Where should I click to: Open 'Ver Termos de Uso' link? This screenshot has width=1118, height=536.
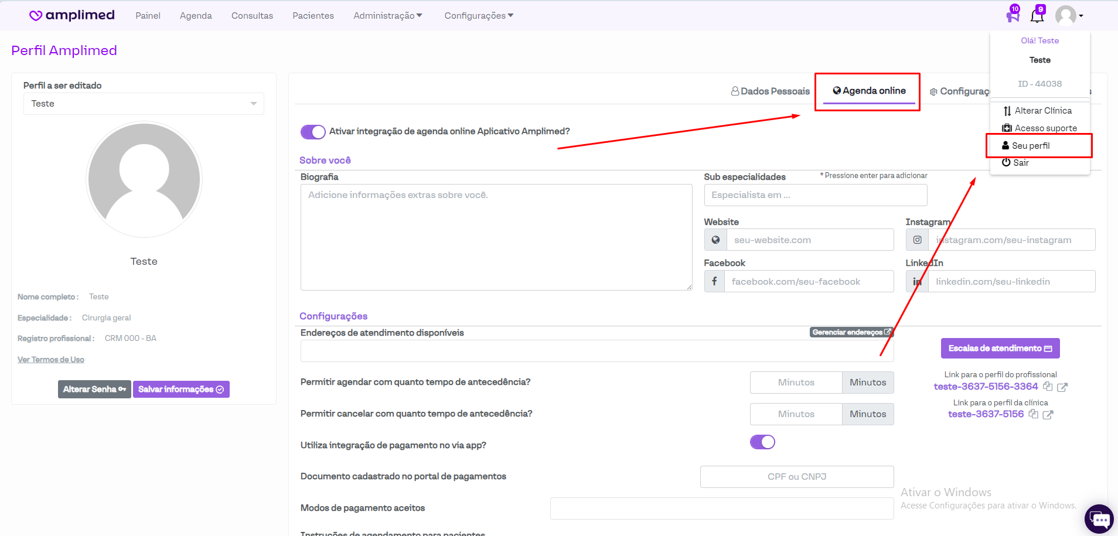pos(51,360)
